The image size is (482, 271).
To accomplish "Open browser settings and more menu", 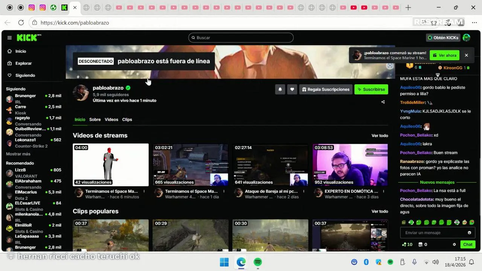I will pos(474,23).
